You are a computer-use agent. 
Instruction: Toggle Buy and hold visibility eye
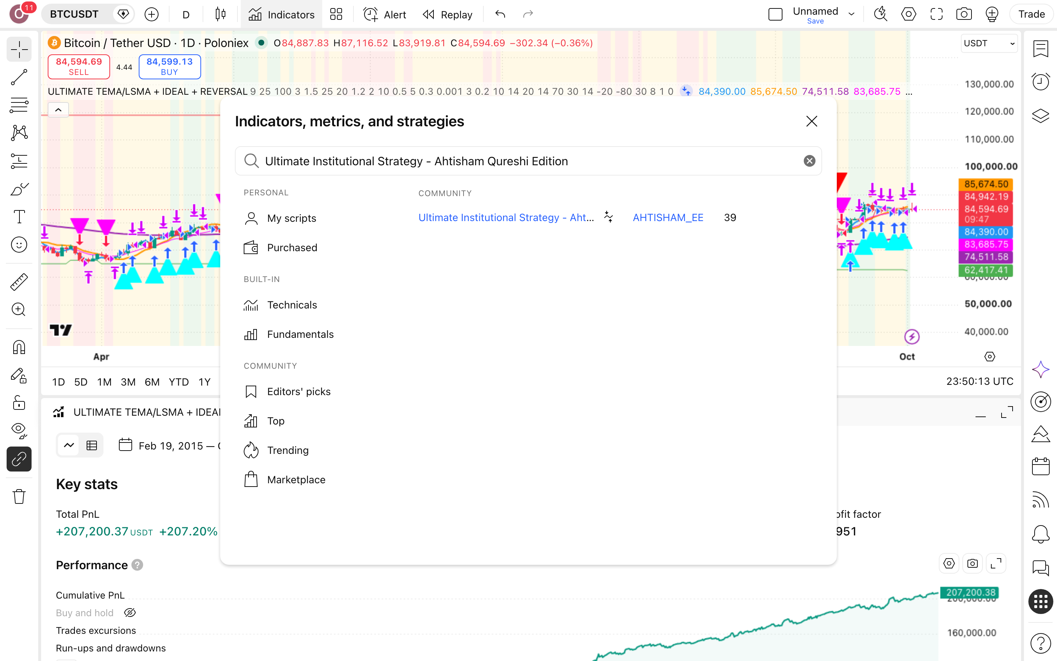pyautogui.click(x=130, y=613)
